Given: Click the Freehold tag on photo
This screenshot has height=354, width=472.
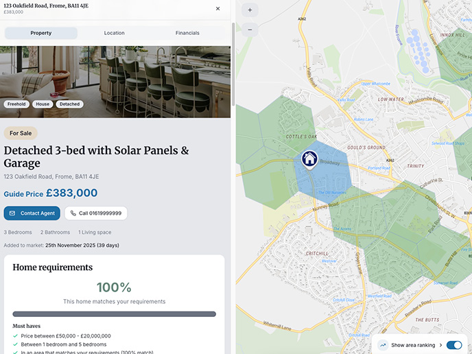Looking at the screenshot, I should pyautogui.click(x=16, y=104).
